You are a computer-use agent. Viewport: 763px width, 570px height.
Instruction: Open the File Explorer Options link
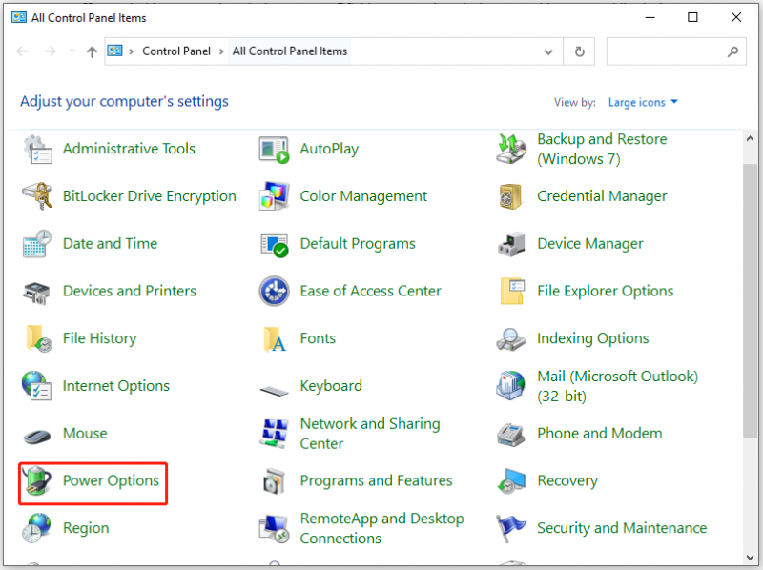pos(605,291)
